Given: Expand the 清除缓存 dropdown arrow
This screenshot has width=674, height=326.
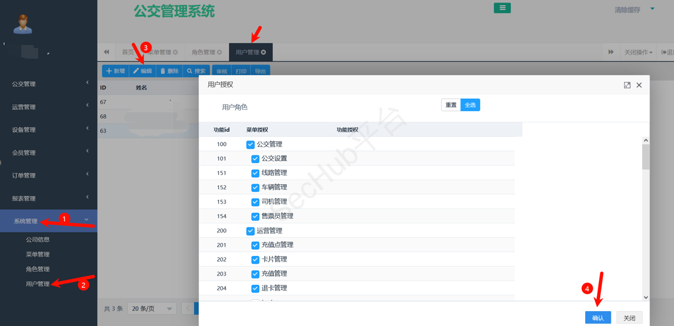Looking at the screenshot, I should tap(652, 9).
